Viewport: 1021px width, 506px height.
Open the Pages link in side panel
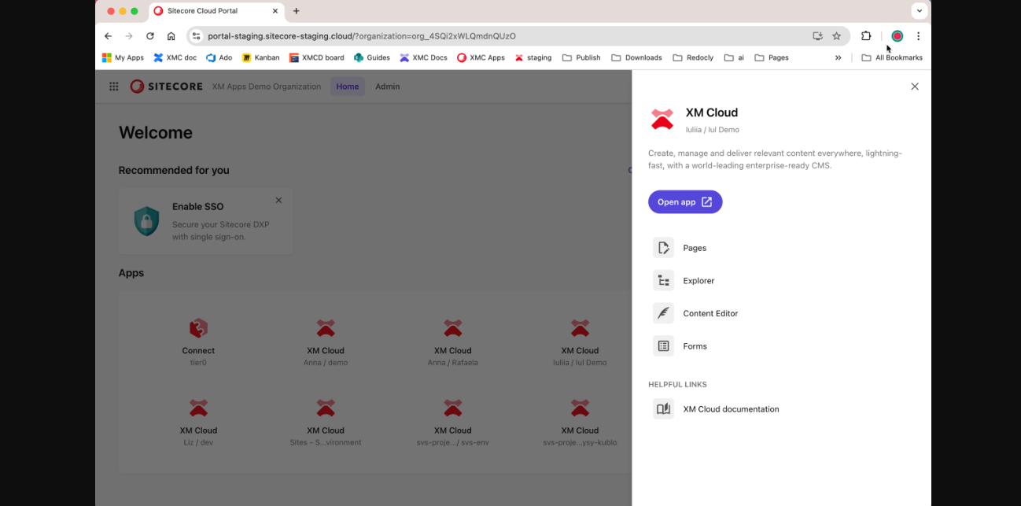click(x=695, y=248)
